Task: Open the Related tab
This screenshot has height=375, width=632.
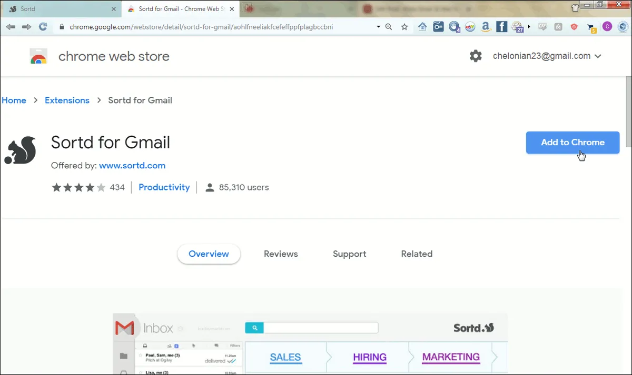Action: 417,254
